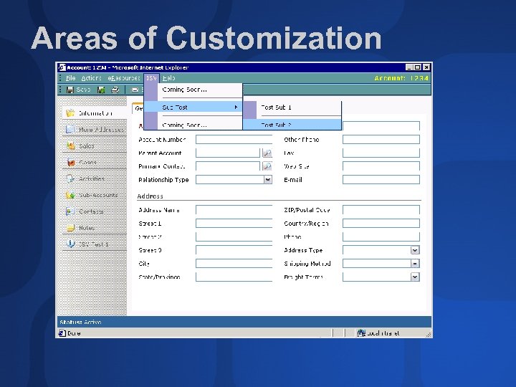Open the Help menu
The image size is (516, 387).
169,78
